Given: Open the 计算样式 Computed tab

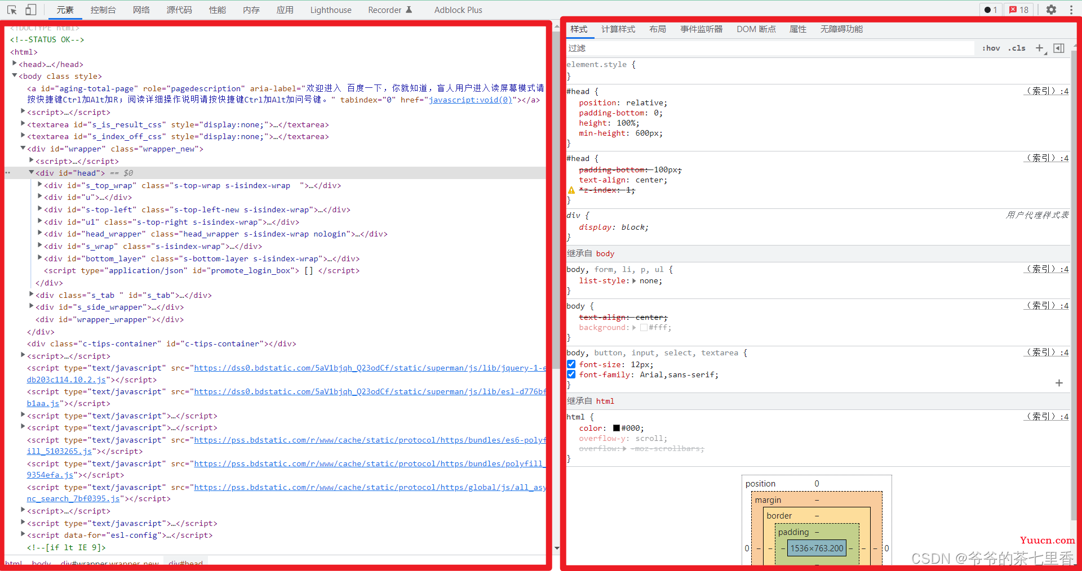Looking at the screenshot, I should point(618,29).
